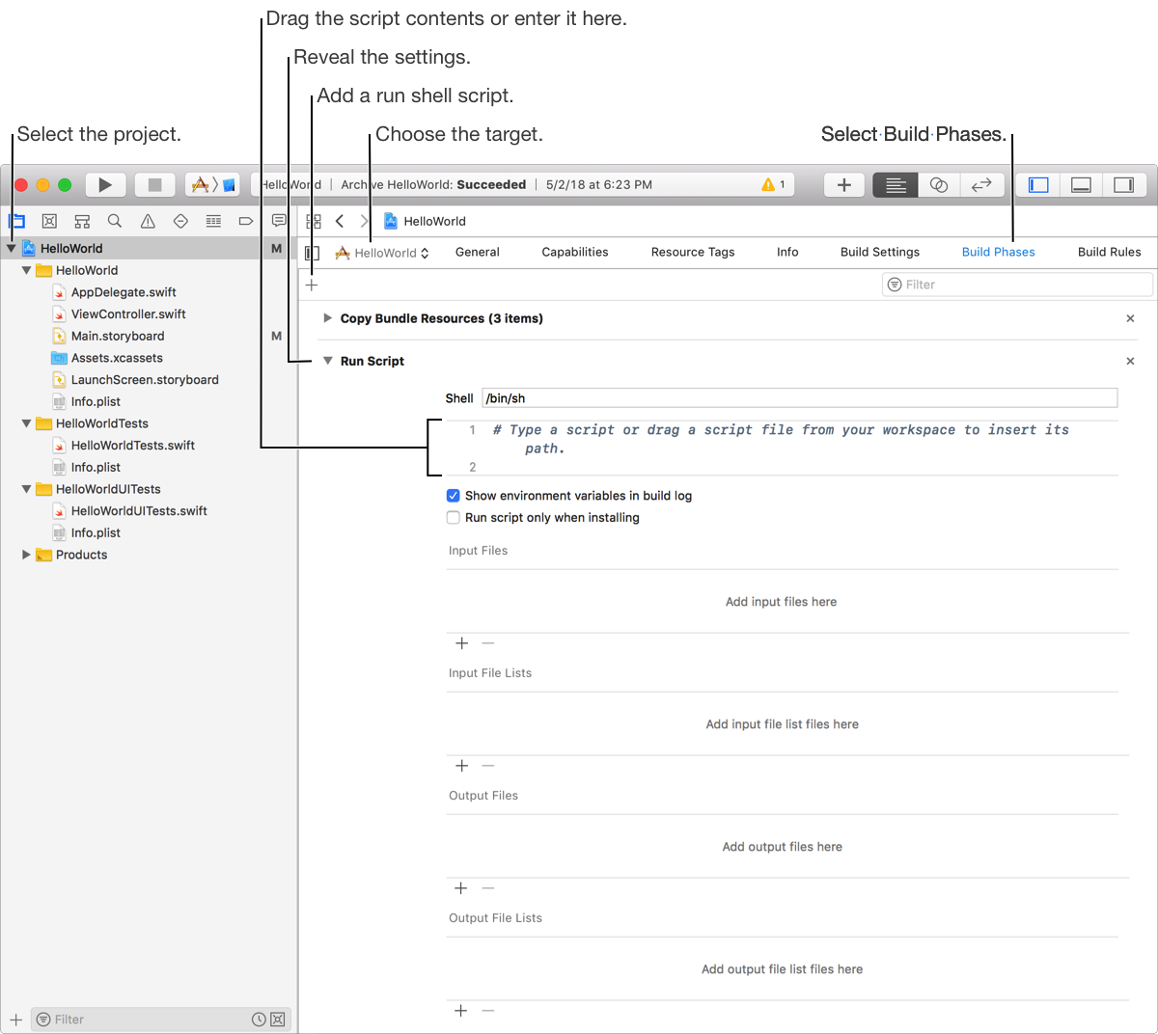1158x1034 pixels.
Task: Open the Build Rules tab
Action: [x=1110, y=252]
